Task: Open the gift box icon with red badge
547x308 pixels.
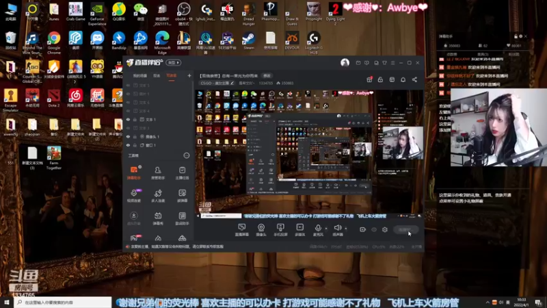Action: click(x=369, y=79)
